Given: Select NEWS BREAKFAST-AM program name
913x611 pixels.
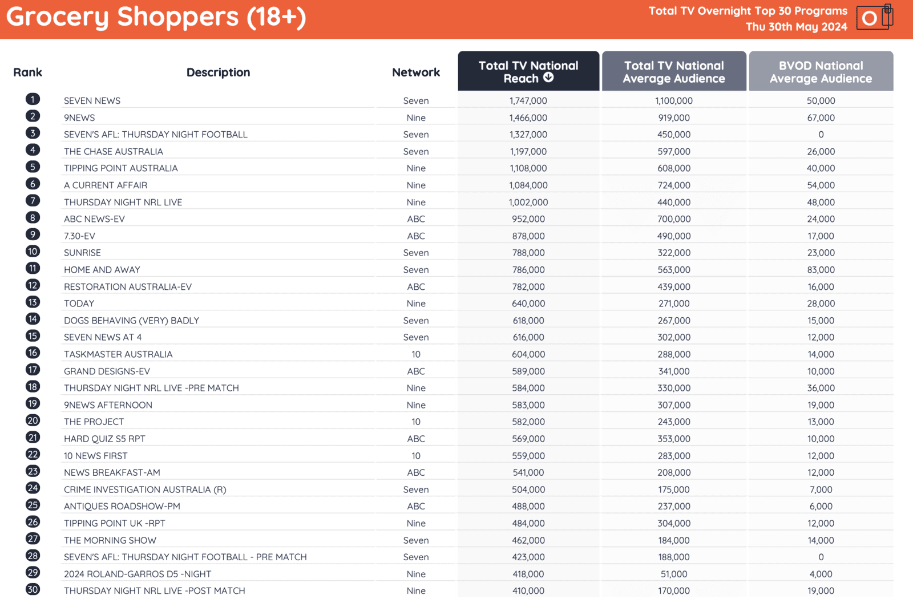Looking at the screenshot, I should [112, 472].
